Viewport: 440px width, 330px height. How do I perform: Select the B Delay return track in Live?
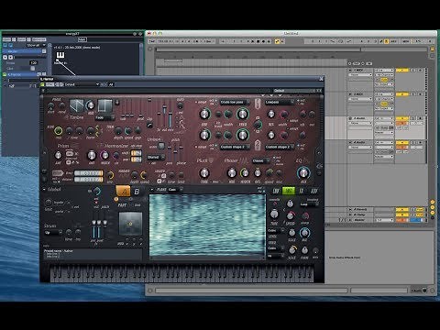pos(360,214)
